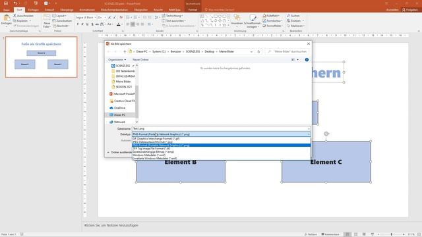The image size is (422, 237).
Task: Click Formkontur pen icon
Action: (264, 20)
